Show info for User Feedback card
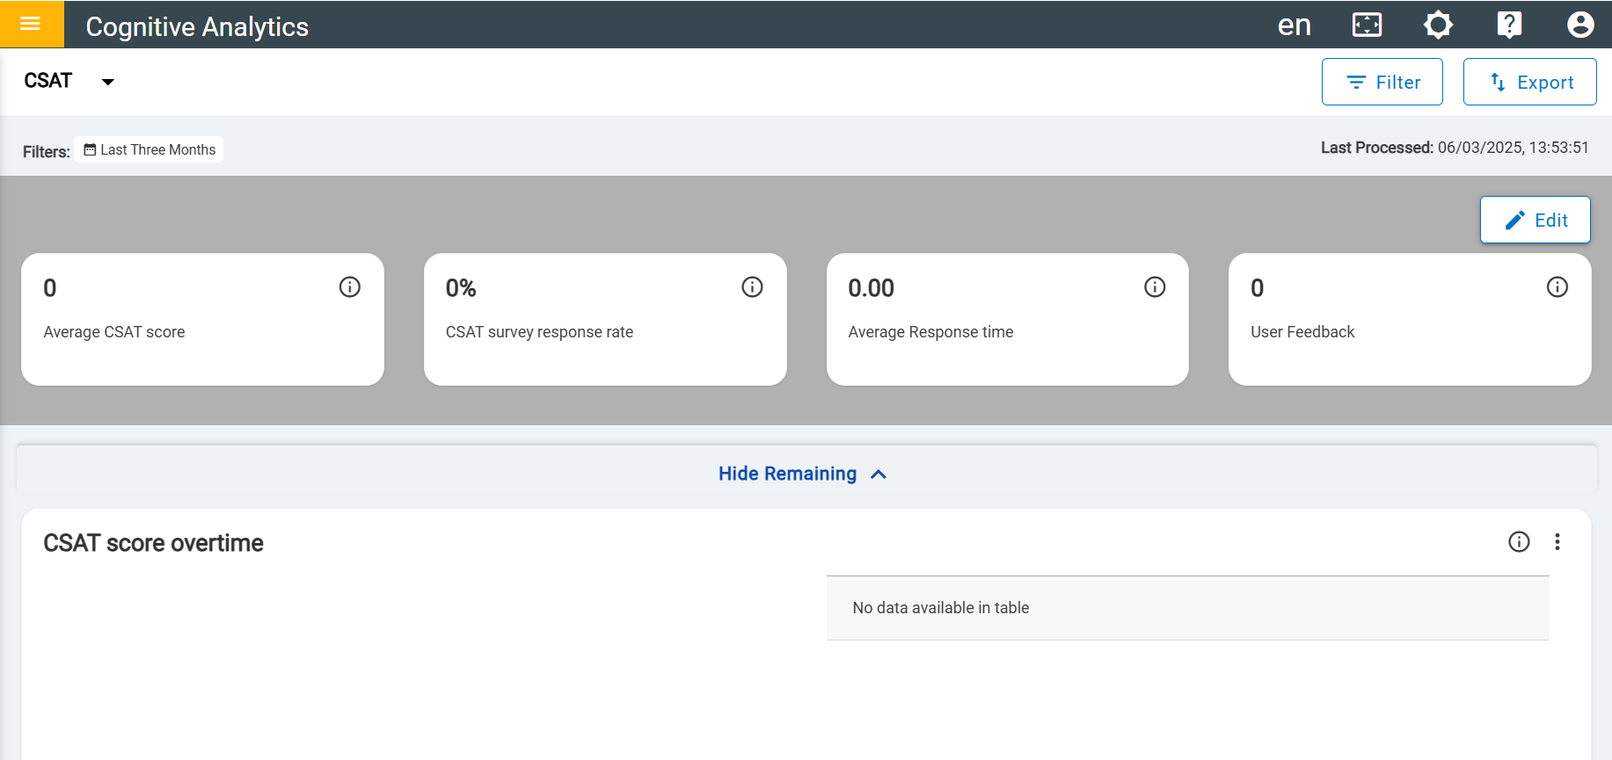Viewport: 1612px width, 760px height. point(1557,287)
